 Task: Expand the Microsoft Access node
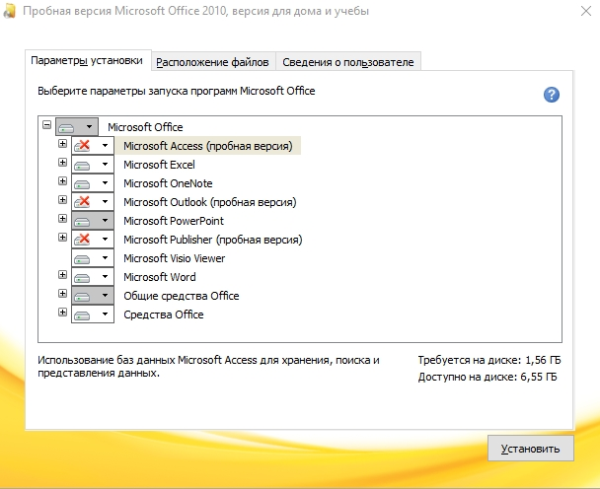[x=62, y=143]
